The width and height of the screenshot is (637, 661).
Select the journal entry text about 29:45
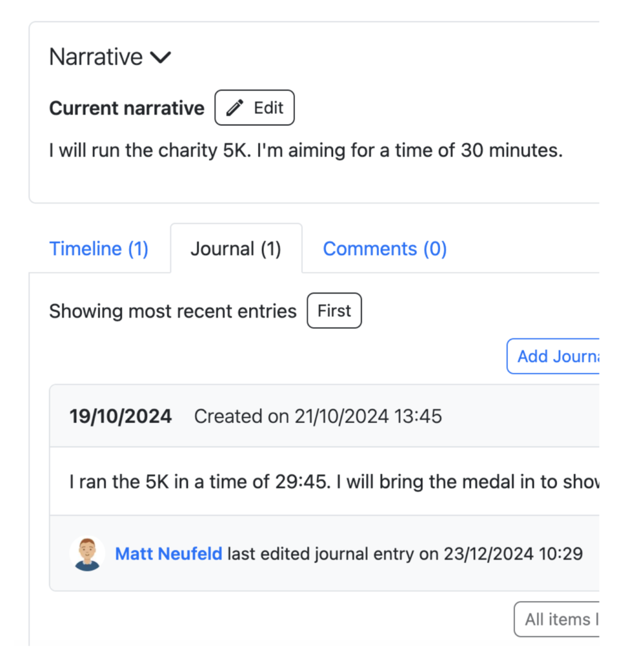point(323,482)
